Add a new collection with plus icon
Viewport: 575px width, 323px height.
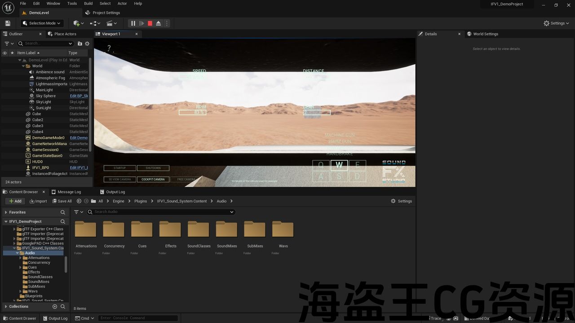pyautogui.click(x=55, y=306)
